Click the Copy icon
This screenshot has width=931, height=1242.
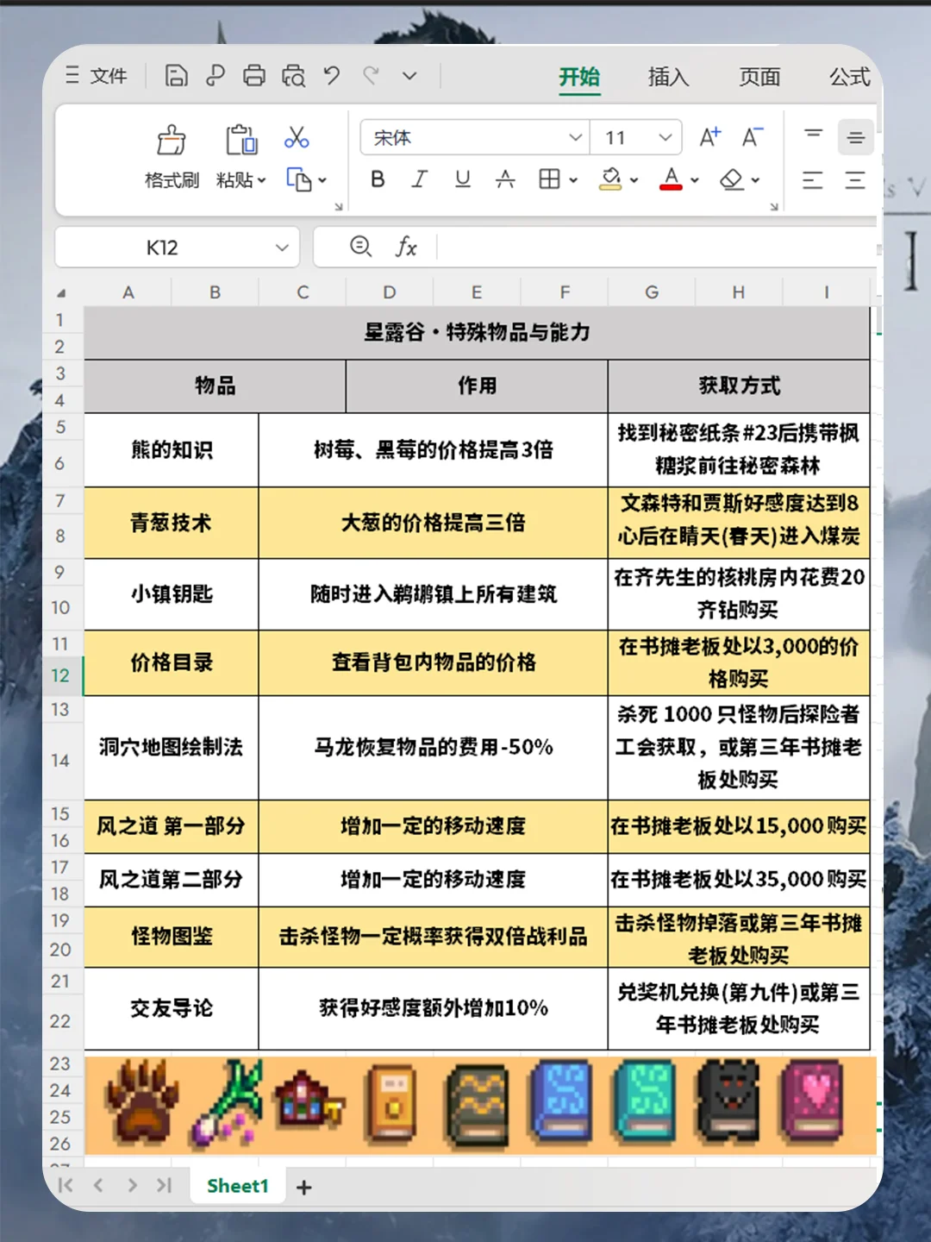(x=298, y=180)
